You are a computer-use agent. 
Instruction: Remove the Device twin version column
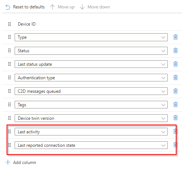pos(175,118)
